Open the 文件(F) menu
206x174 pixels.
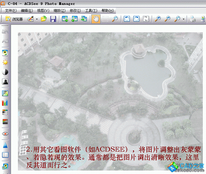pyautogui.click(x=11, y=11)
